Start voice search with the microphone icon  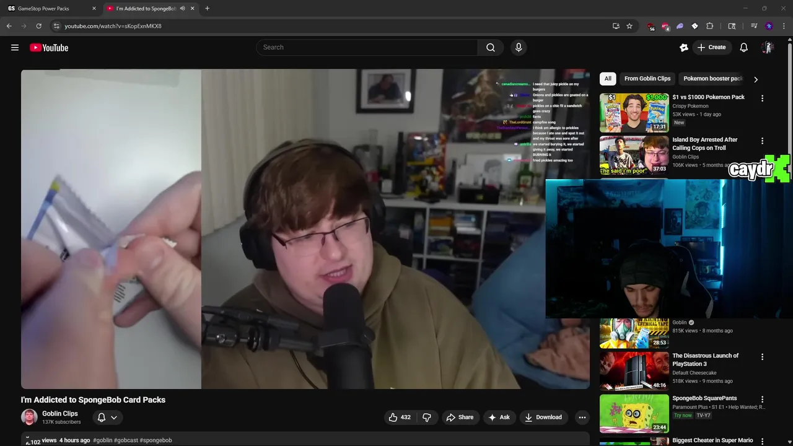pyautogui.click(x=519, y=48)
